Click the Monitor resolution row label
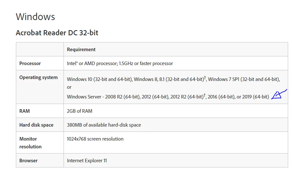Screen dimensions: 293x172 [x=30, y=143]
